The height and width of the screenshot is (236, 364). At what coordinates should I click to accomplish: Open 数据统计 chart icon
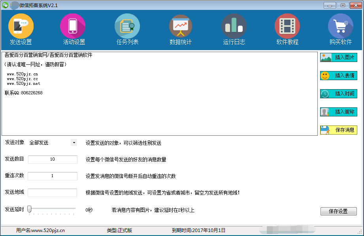181,26
